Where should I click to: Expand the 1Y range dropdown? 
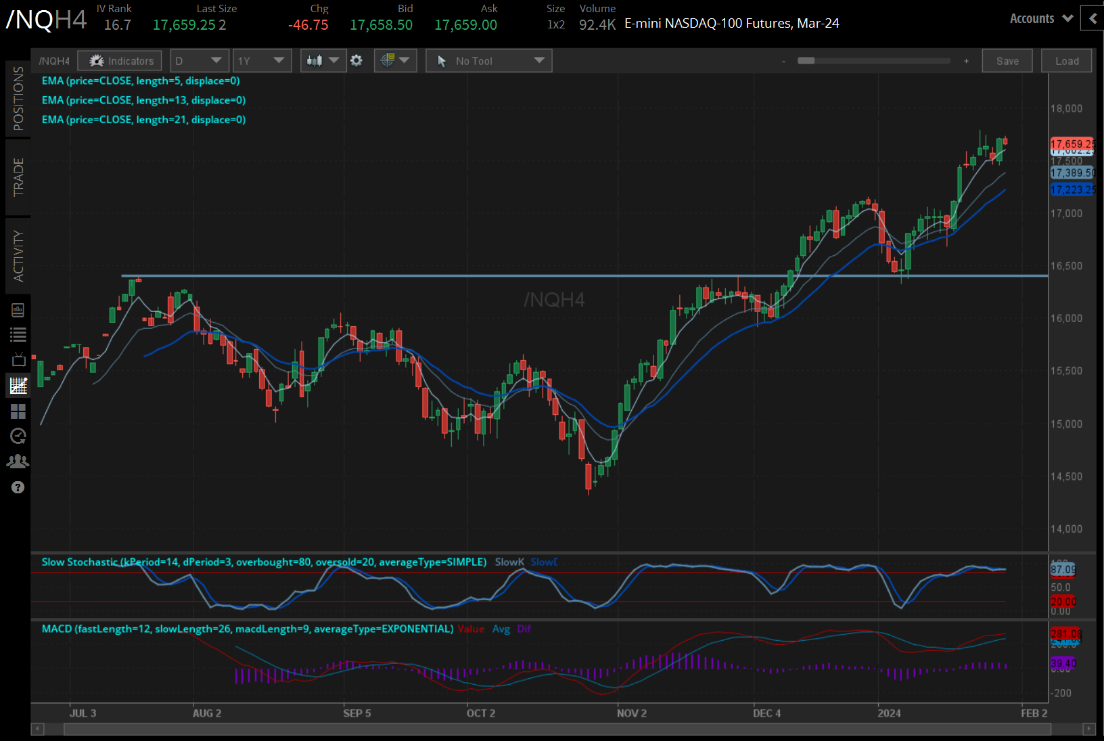click(x=262, y=60)
